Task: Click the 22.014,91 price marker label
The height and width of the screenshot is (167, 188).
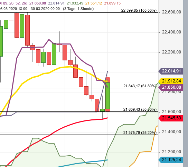Action: click(x=171, y=71)
